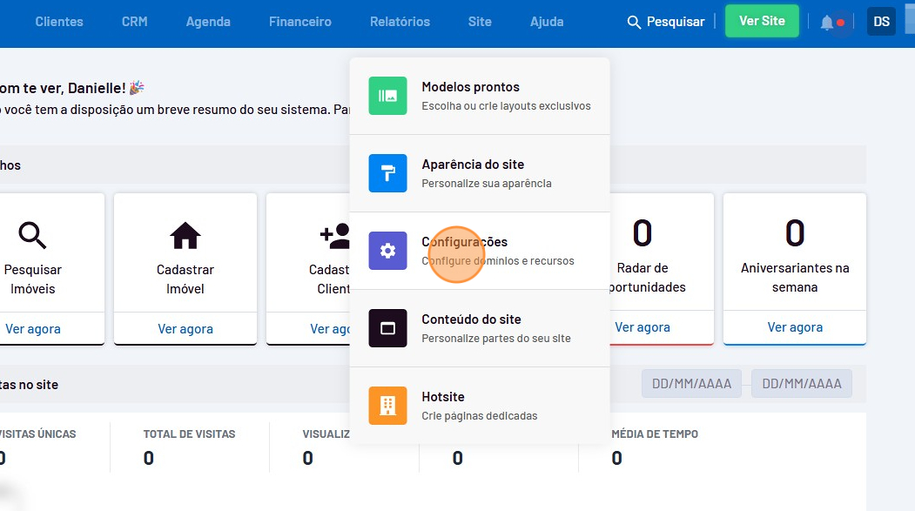915x511 pixels.
Task: Click Pesquisar in the top bar
Action: point(666,22)
